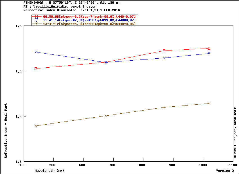Click the 'Refractive Index - Real Part' axis label
The image size is (239, 174).
pyautogui.click(x=6, y=131)
